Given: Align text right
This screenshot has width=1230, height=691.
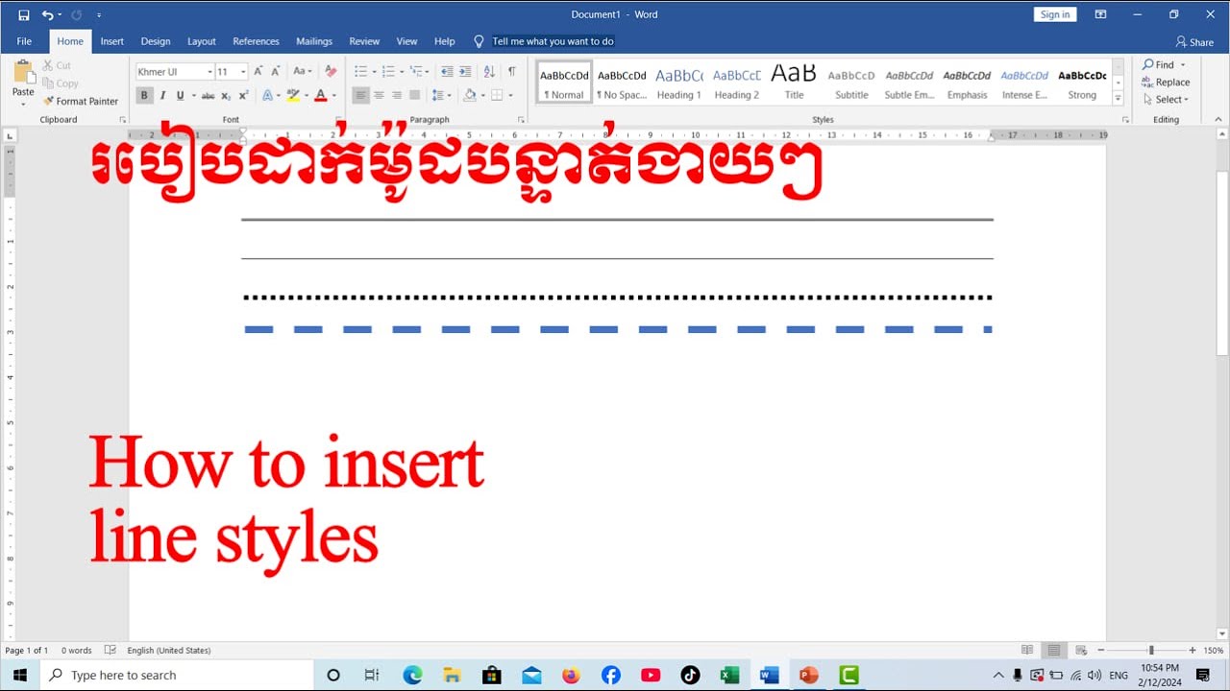Looking at the screenshot, I should [x=397, y=95].
